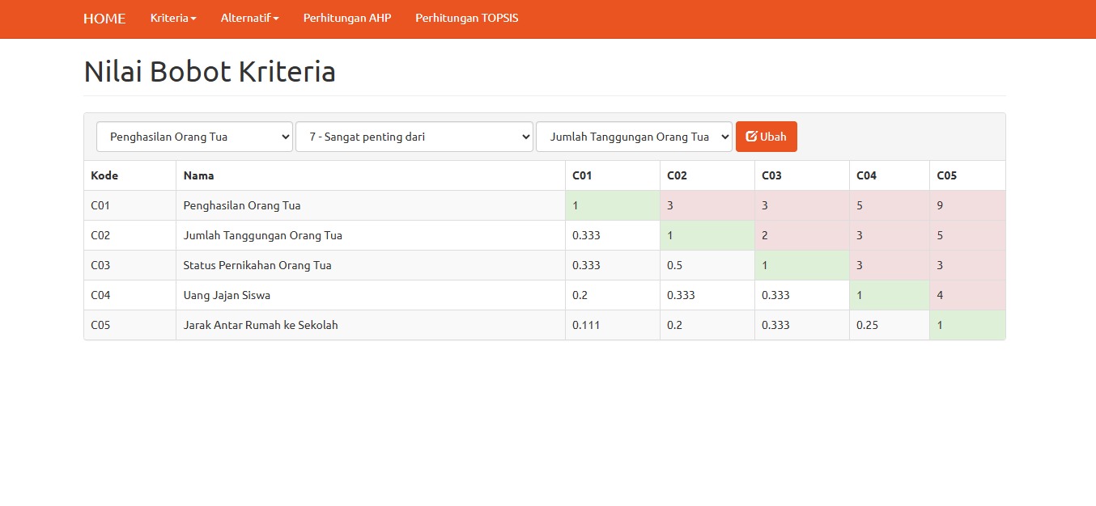The width and height of the screenshot is (1096, 506).
Task: Click value 0.333 in the Jumlah Tanggungan row
Action: 613,235
